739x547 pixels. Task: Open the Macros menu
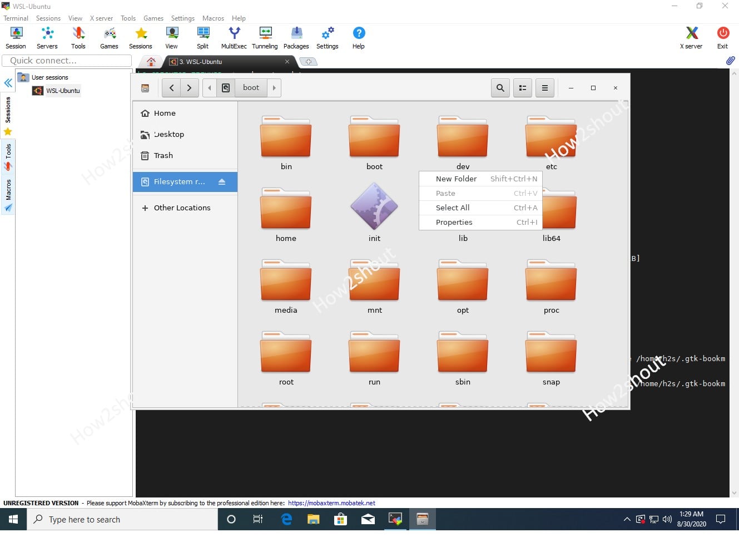tap(213, 18)
